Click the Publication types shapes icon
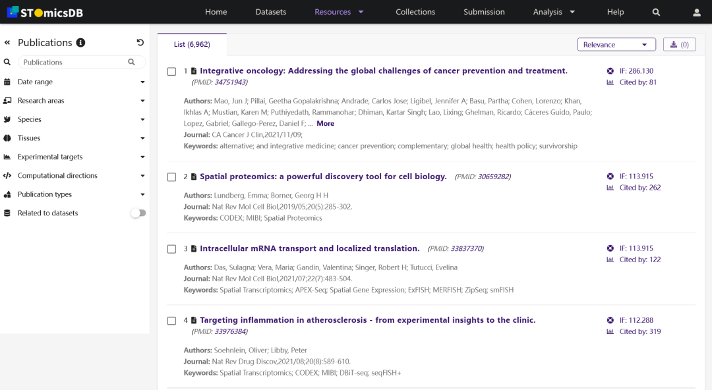This screenshot has width=712, height=390. (7, 194)
